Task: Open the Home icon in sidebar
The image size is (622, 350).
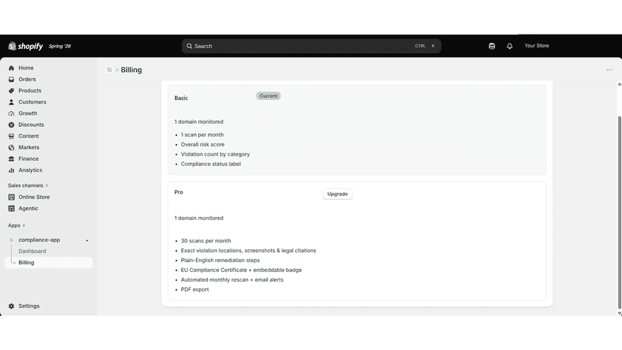Action: point(11,68)
